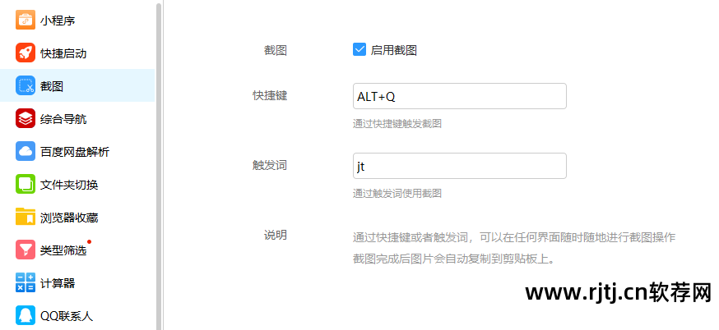Click the jt trigger word field
This screenshot has width=719, height=330.
pyautogui.click(x=460, y=166)
